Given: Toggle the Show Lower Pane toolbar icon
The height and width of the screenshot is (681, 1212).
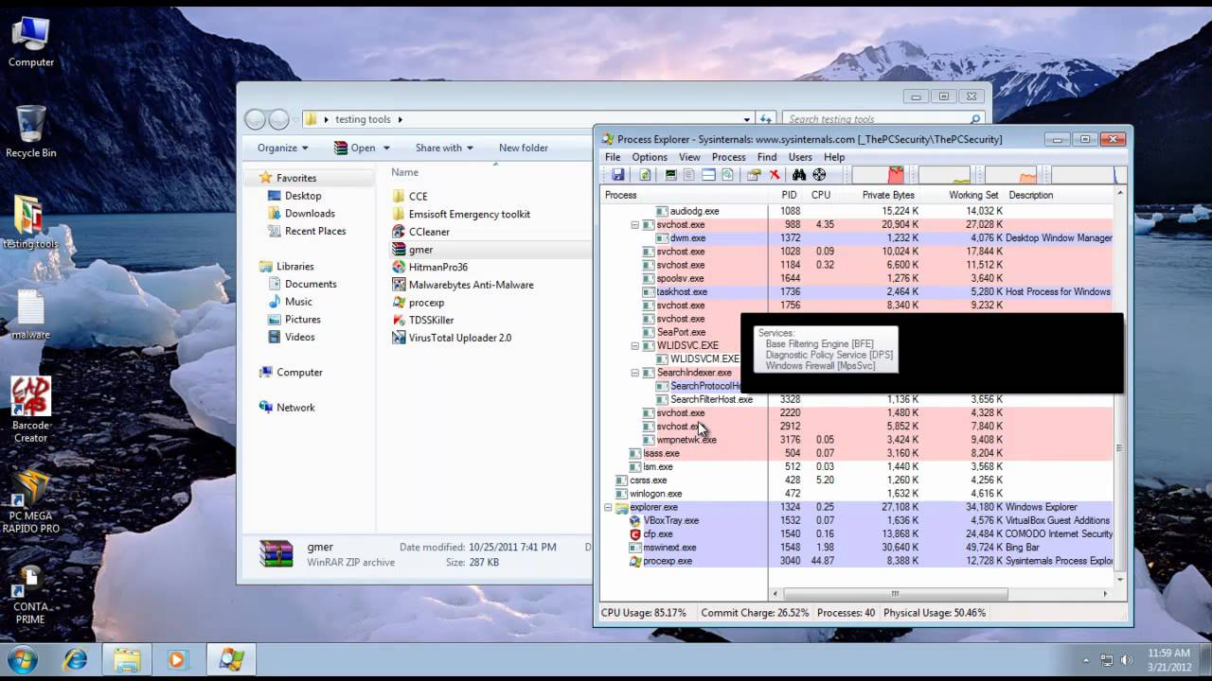Looking at the screenshot, I should pyautogui.click(x=708, y=175).
